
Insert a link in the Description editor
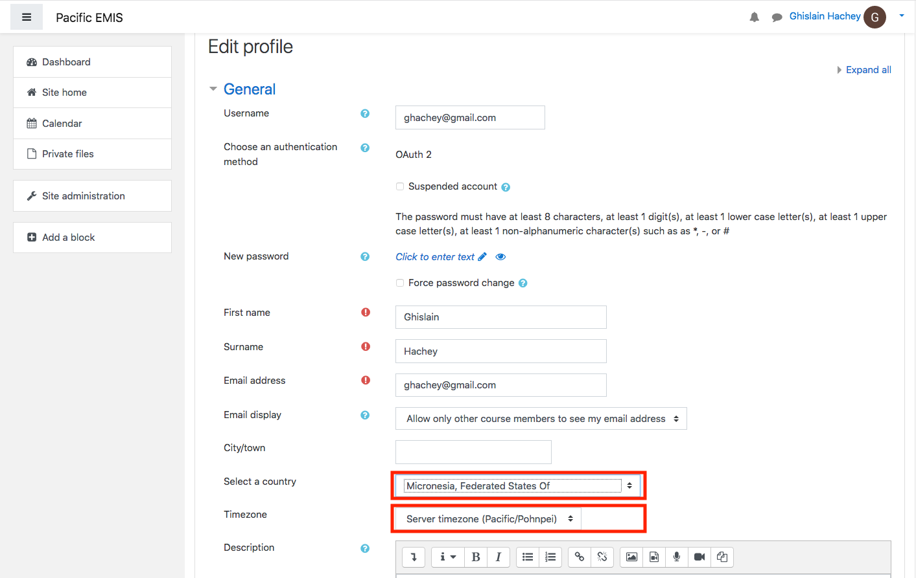(x=580, y=557)
